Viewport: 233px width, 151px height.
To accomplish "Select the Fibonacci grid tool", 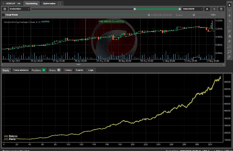I will click(x=230, y=46).
